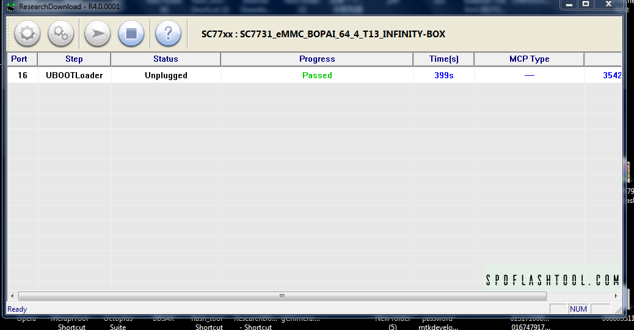Close the ResearchDownload window
The height and width of the screenshot is (330, 634).
pos(608,4)
